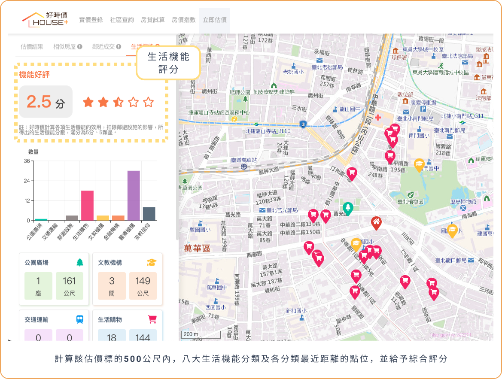Click the tree icon in 公園廣場 card

(80, 262)
